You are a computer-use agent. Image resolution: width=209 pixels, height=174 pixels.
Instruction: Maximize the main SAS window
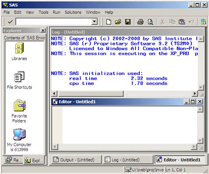coord(198,5)
